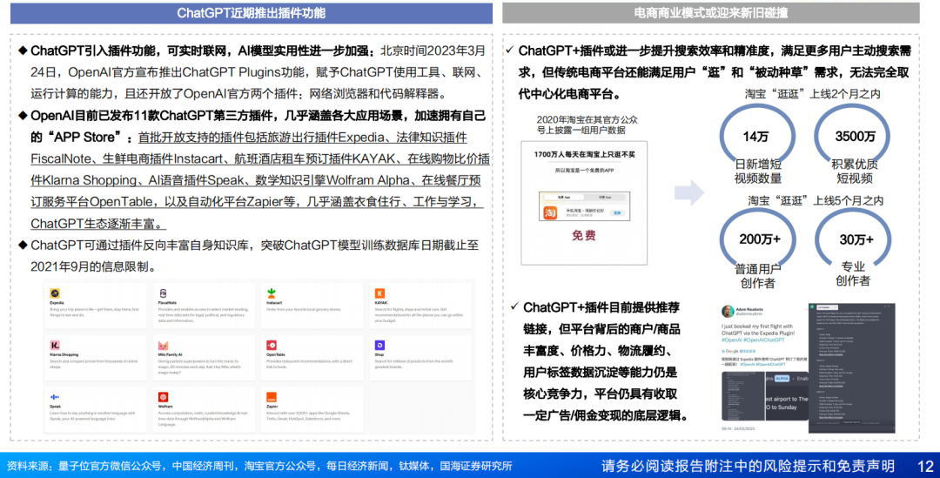Click the purple Shop plugin icon
Screen dimensions: 940x478
tap(379, 346)
